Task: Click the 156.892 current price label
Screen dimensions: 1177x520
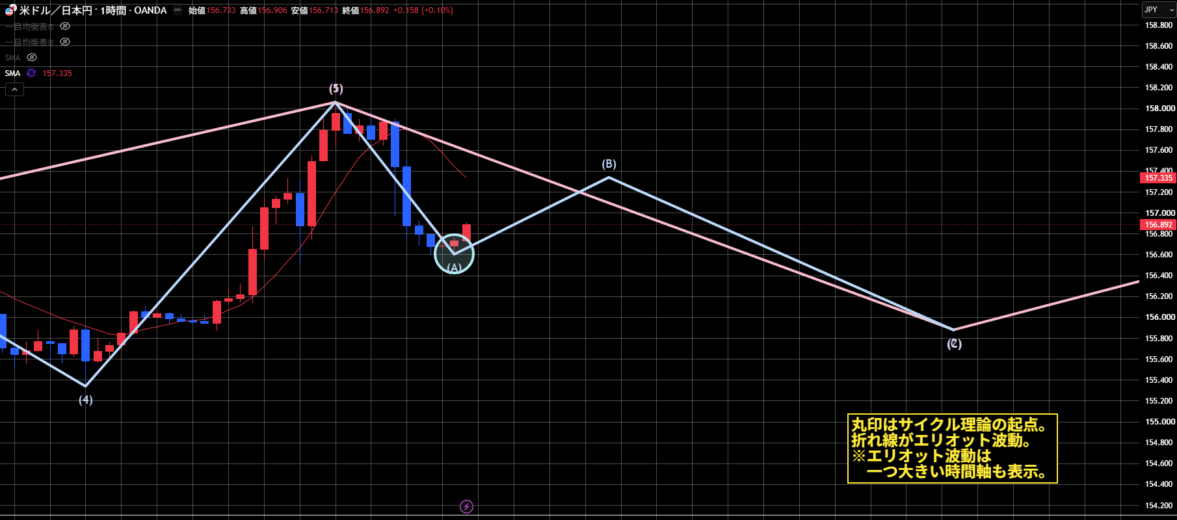Action: tap(1158, 225)
